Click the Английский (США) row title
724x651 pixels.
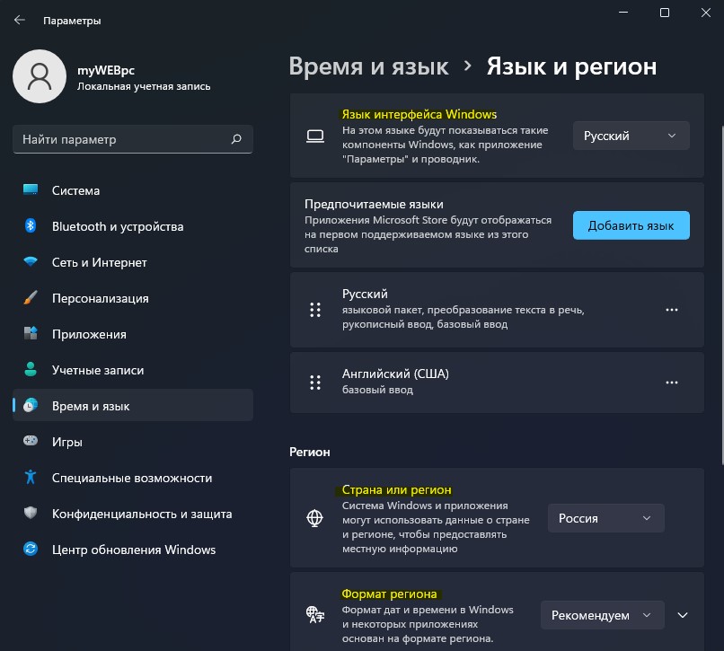[x=395, y=374]
